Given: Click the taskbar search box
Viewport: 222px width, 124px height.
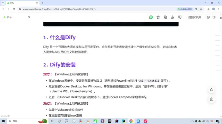Looking at the screenshot, I should click(28, 121).
